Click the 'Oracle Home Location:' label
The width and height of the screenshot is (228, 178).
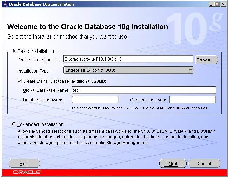(x=40, y=60)
